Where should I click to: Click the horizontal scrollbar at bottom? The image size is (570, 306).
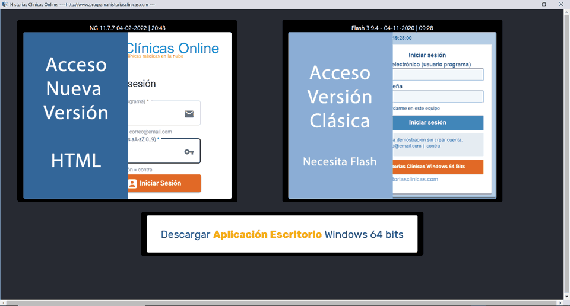pyautogui.click(x=282, y=302)
